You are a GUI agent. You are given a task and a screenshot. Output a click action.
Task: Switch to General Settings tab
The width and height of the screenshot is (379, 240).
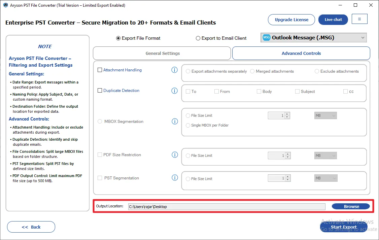pos(162,53)
